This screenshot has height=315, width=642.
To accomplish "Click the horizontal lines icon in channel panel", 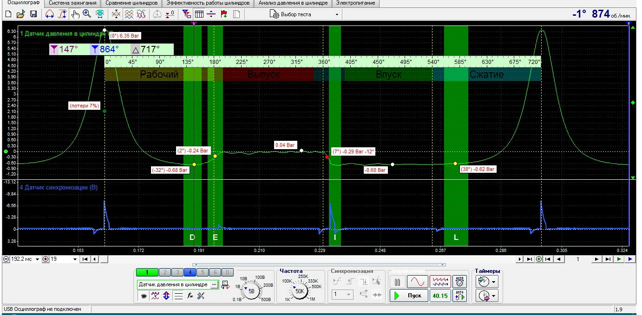I will tap(178, 296).
